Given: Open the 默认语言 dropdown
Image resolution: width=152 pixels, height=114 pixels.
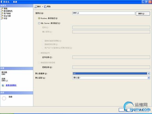Looking at the screenshot, I should (149, 78).
